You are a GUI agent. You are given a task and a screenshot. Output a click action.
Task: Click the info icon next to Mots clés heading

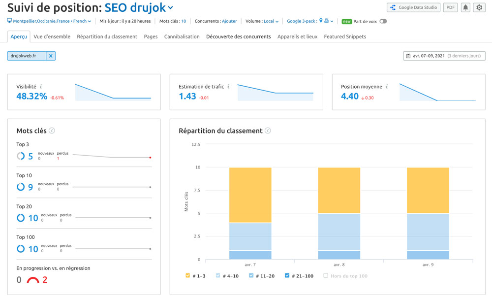[52, 131]
